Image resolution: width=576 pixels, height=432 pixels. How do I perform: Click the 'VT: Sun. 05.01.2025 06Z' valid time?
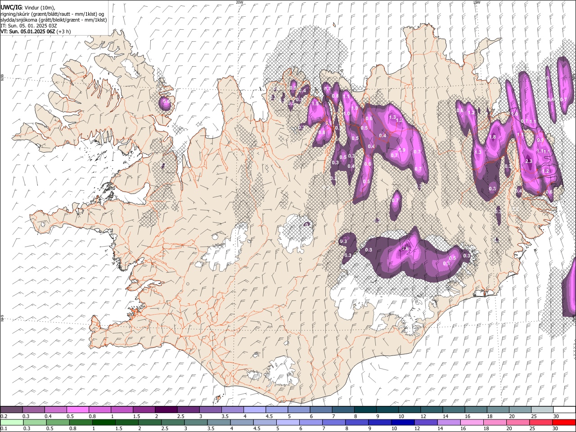pyautogui.click(x=28, y=31)
